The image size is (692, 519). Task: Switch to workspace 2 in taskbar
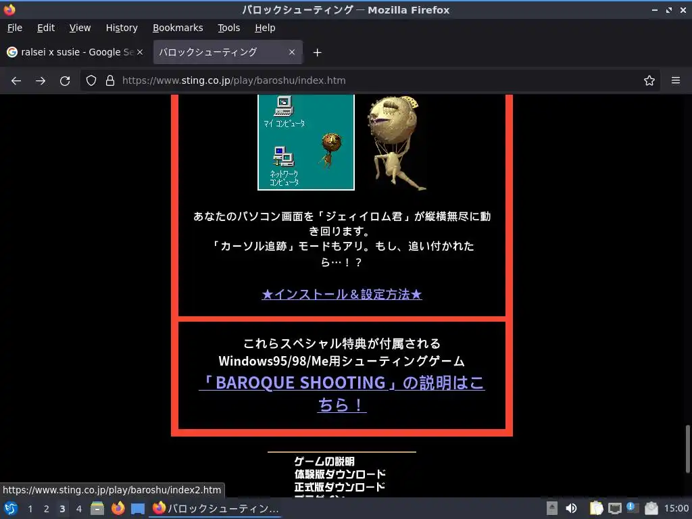pos(47,509)
